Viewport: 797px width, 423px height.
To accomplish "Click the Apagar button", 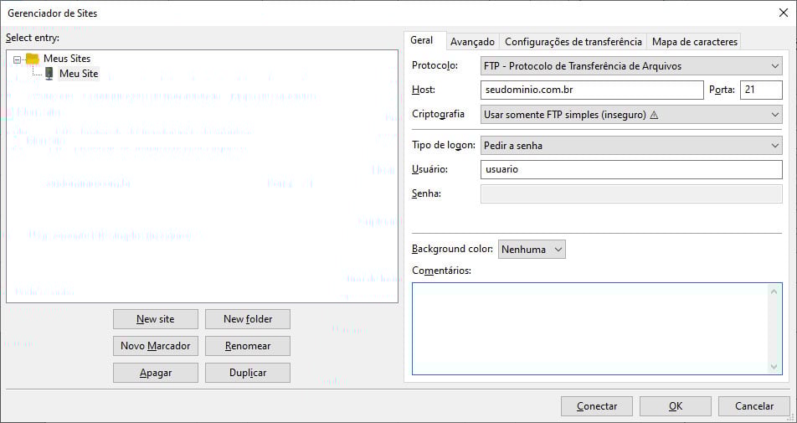I will (156, 373).
